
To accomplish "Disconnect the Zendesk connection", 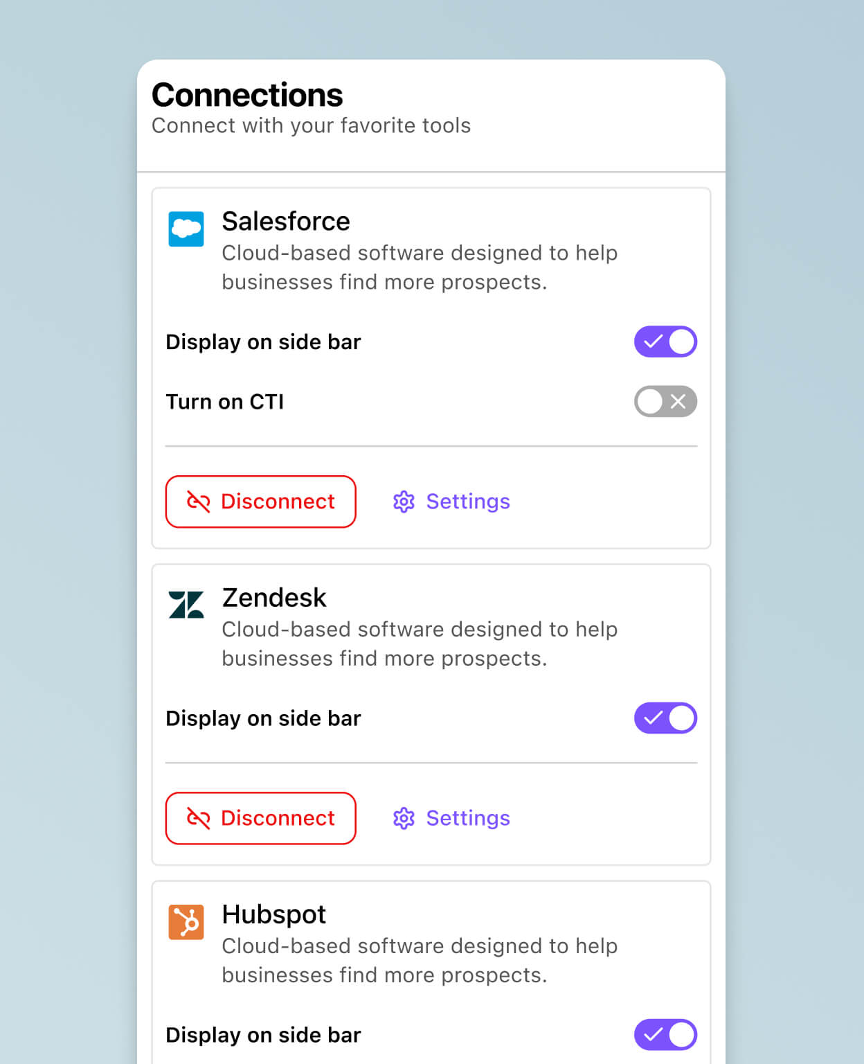I will tap(261, 818).
